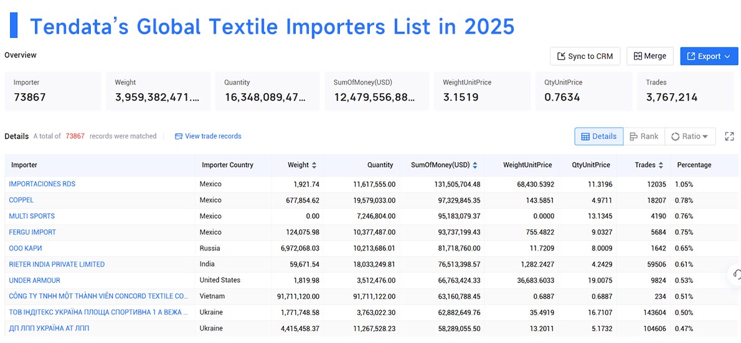Screen dimensions: 741x343
Task: Click the red 73867 records count
Action: pos(75,136)
